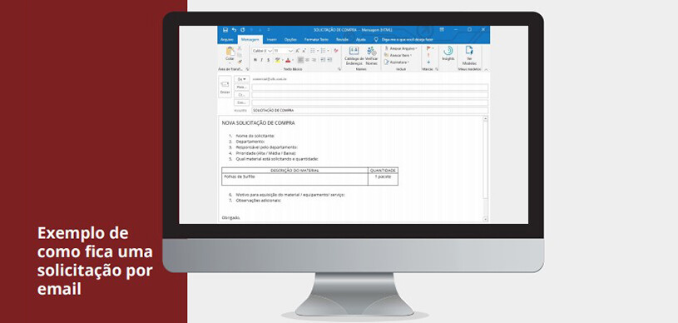Open the Arquivo tab
Viewport: 678px width, 323px height.
[227, 39]
